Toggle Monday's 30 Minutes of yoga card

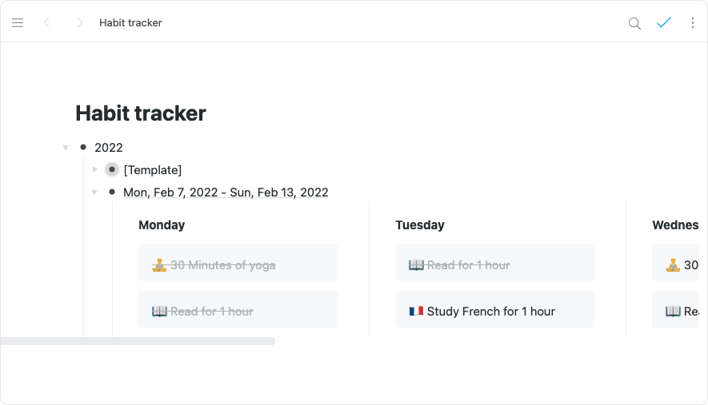pos(238,264)
